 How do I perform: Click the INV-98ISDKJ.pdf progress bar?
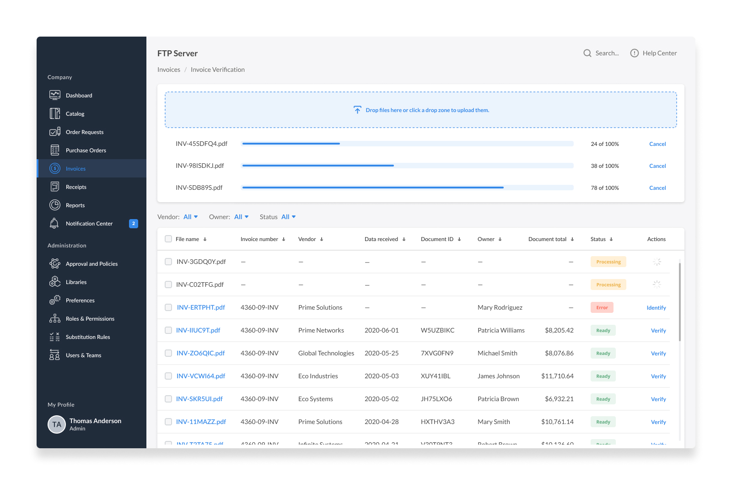408,166
